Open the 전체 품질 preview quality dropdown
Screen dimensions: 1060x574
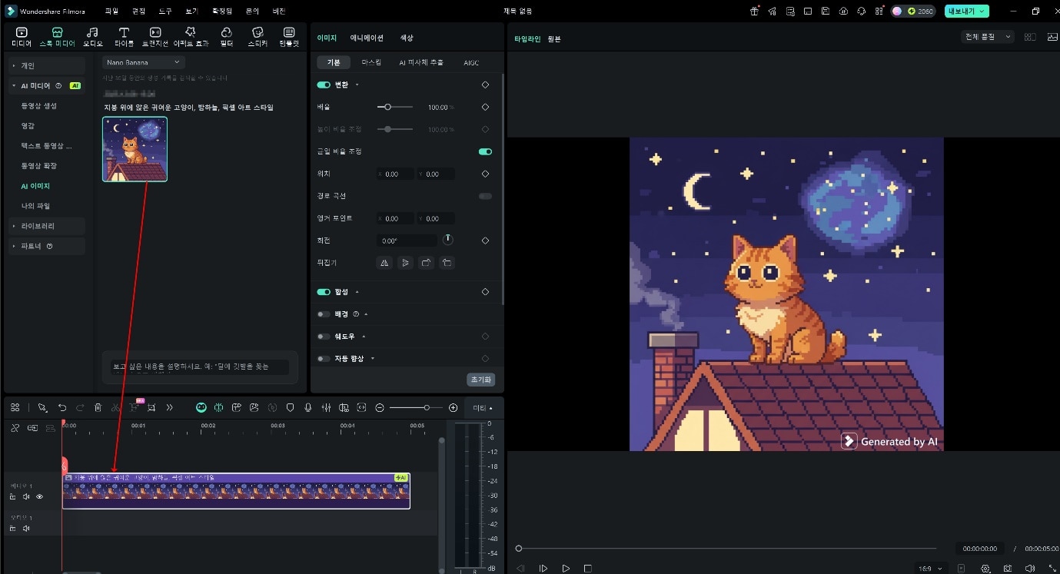(988, 37)
